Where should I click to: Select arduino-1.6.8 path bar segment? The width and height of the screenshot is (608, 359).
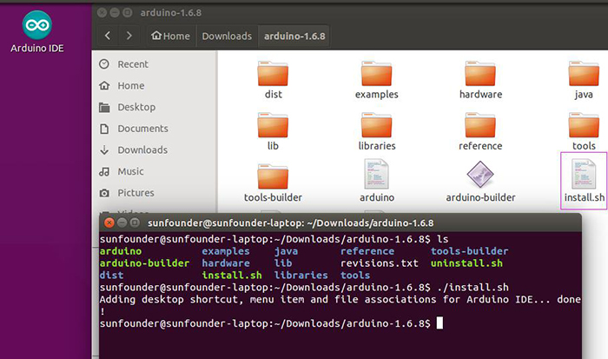tap(294, 37)
